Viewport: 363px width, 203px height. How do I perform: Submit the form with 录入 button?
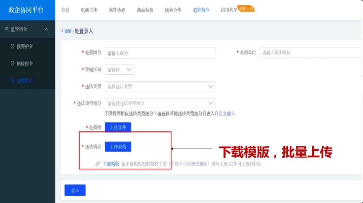pyautogui.click(x=75, y=190)
